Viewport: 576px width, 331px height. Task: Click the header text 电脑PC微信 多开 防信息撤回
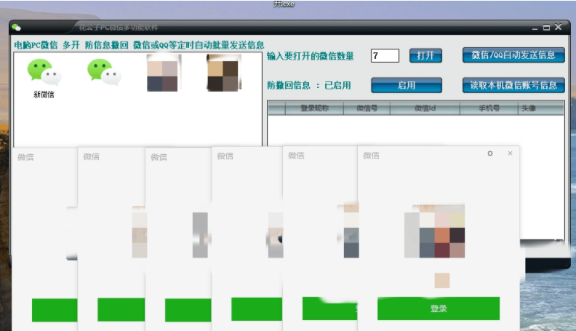coord(71,45)
